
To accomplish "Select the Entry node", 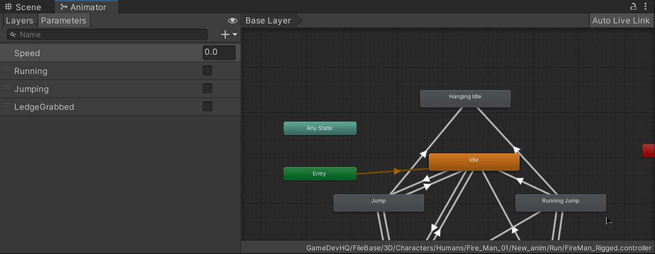I will [x=320, y=174].
